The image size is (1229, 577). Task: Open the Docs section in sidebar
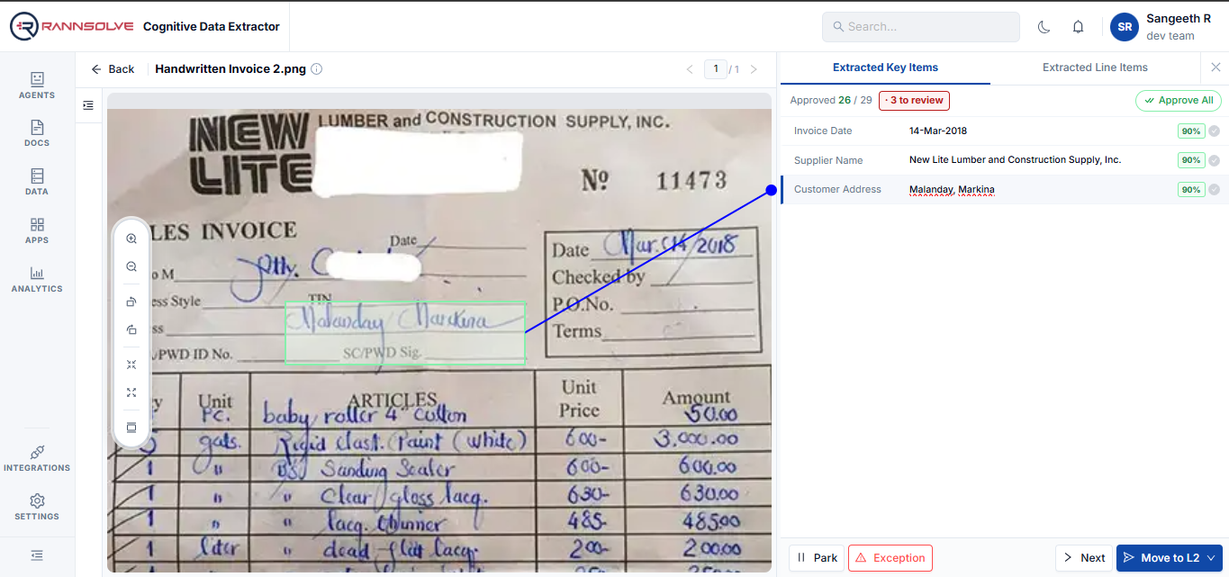(37, 133)
